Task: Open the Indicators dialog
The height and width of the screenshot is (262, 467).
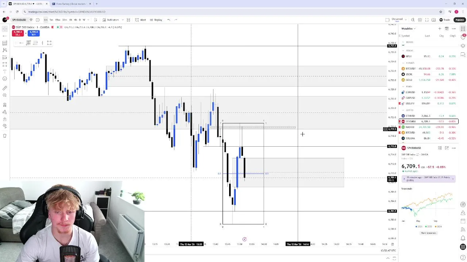Action: click(111, 20)
